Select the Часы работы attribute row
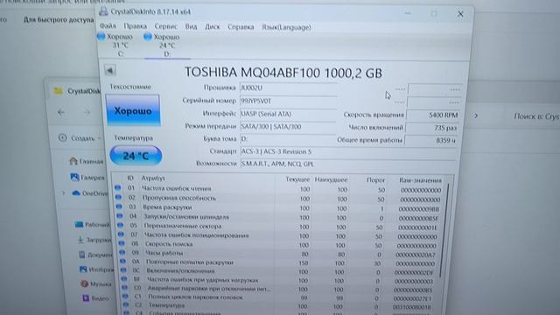This screenshot has width=560, height=315. [280, 253]
